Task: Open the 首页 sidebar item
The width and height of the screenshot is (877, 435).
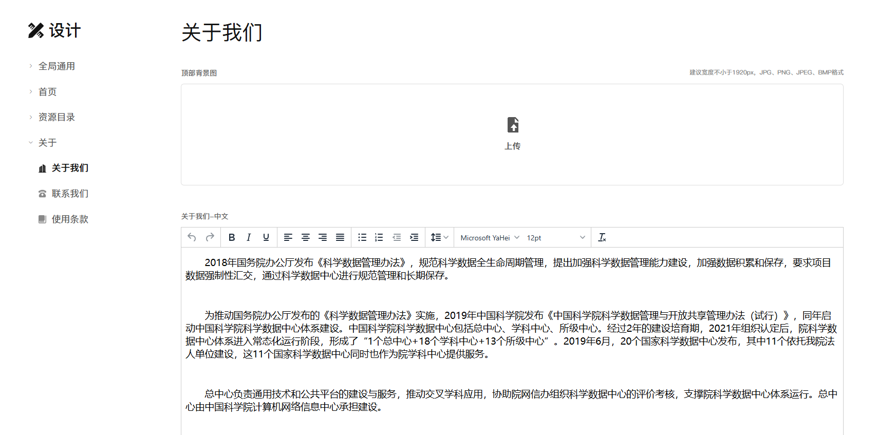Action: point(47,92)
